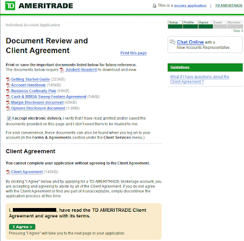
Task: Click Print this page link
Action: (134, 53)
